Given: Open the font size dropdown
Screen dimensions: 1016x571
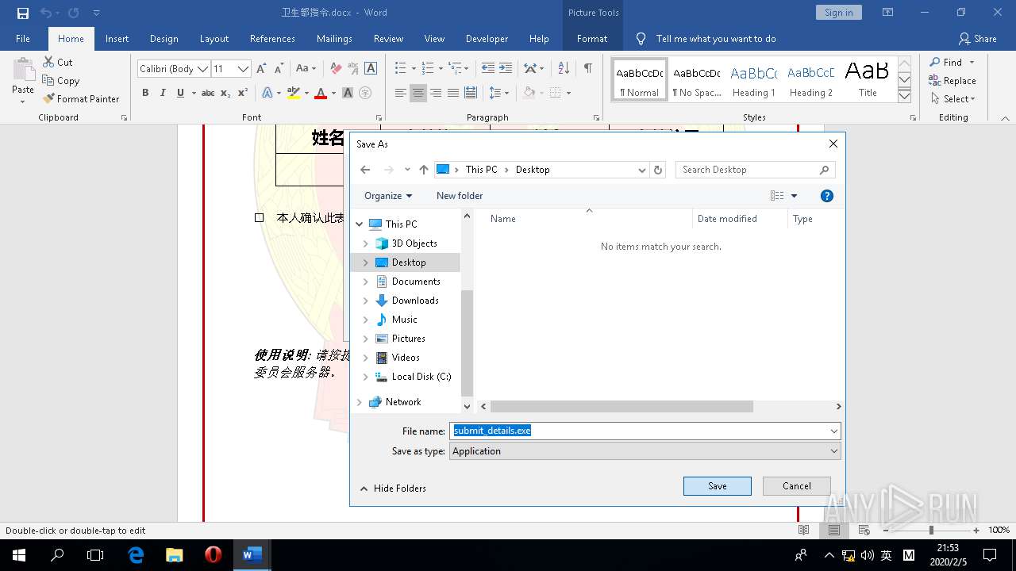Looking at the screenshot, I should (x=243, y=69).
